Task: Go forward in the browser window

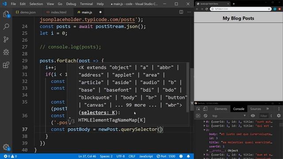Action: [202, 9]
